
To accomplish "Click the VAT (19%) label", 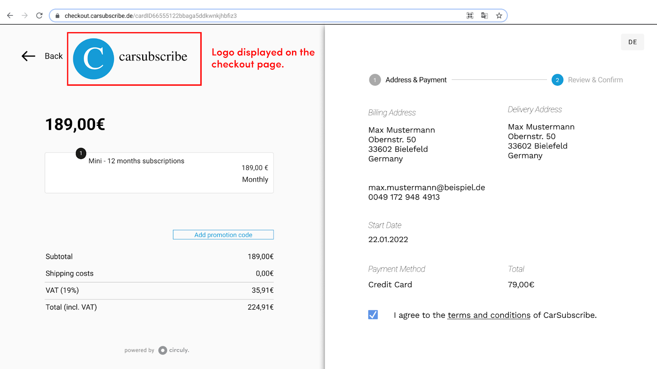I will (x=62, y=290).
